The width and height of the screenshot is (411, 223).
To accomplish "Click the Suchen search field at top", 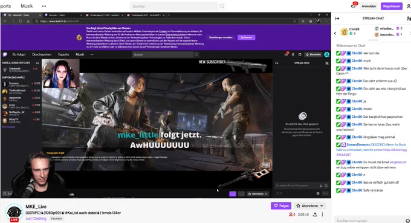I will click(174, 6).
